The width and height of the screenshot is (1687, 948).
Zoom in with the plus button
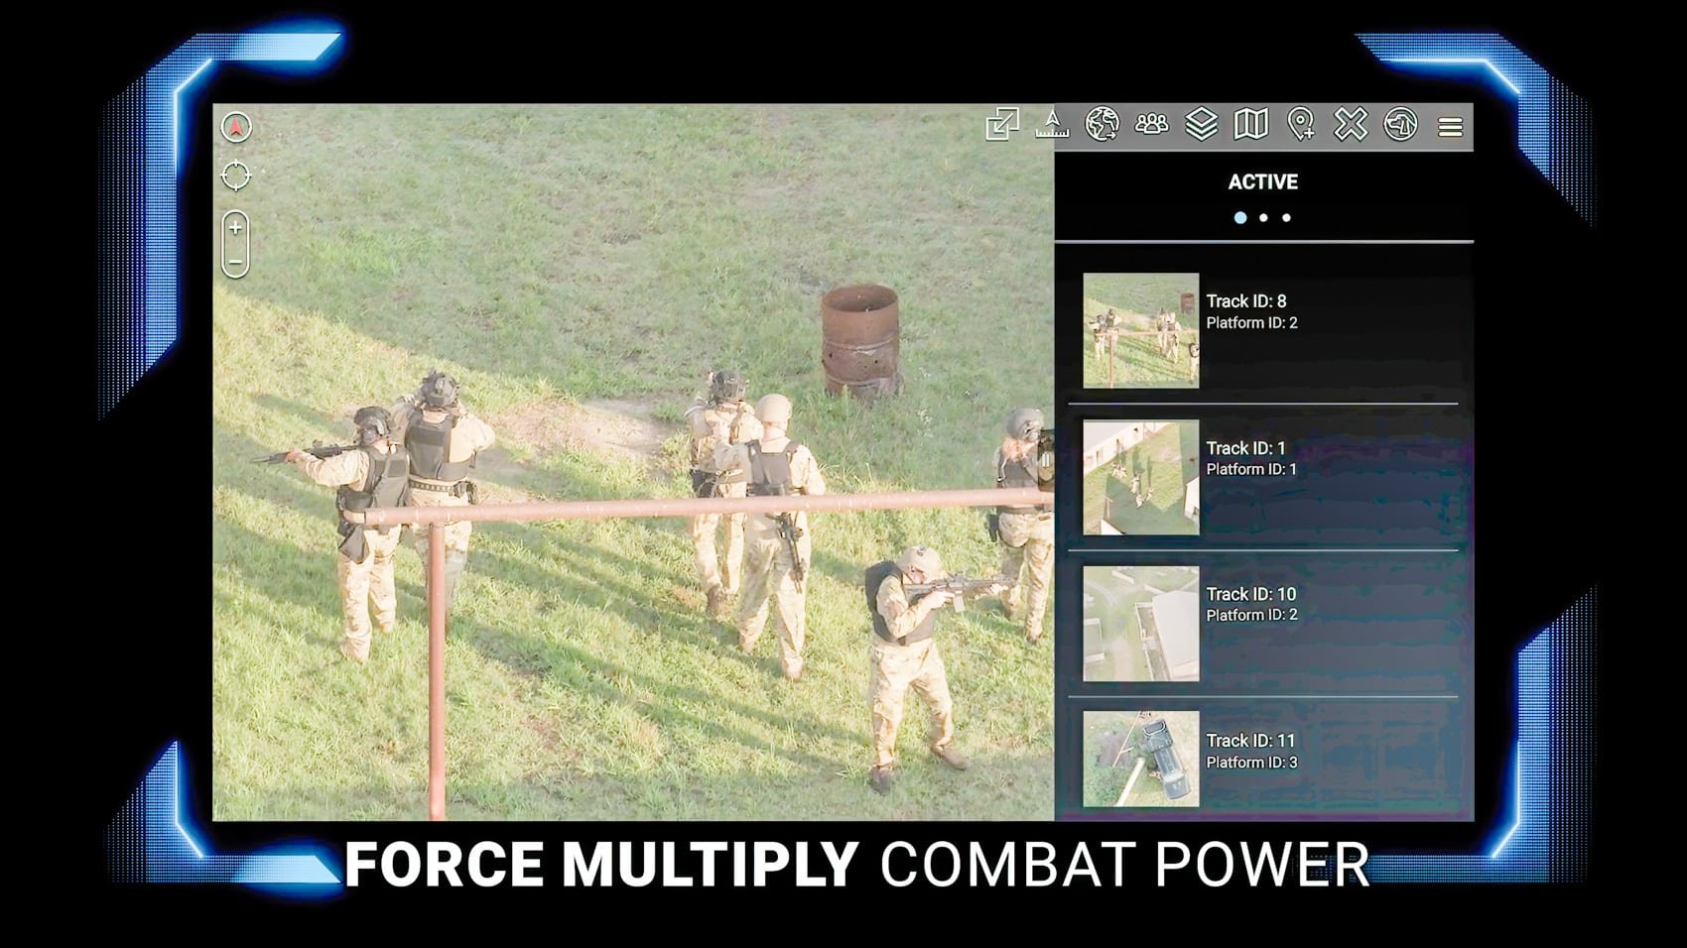pos(235,228)
